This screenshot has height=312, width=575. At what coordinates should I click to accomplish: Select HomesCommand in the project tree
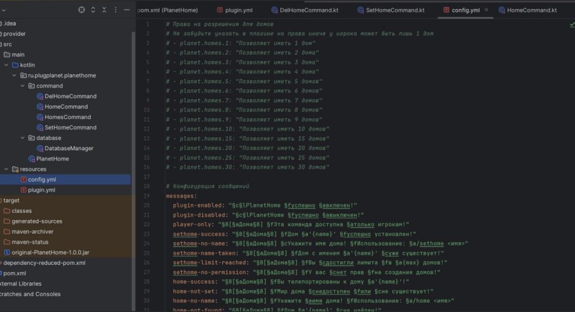tap(67, 117)
